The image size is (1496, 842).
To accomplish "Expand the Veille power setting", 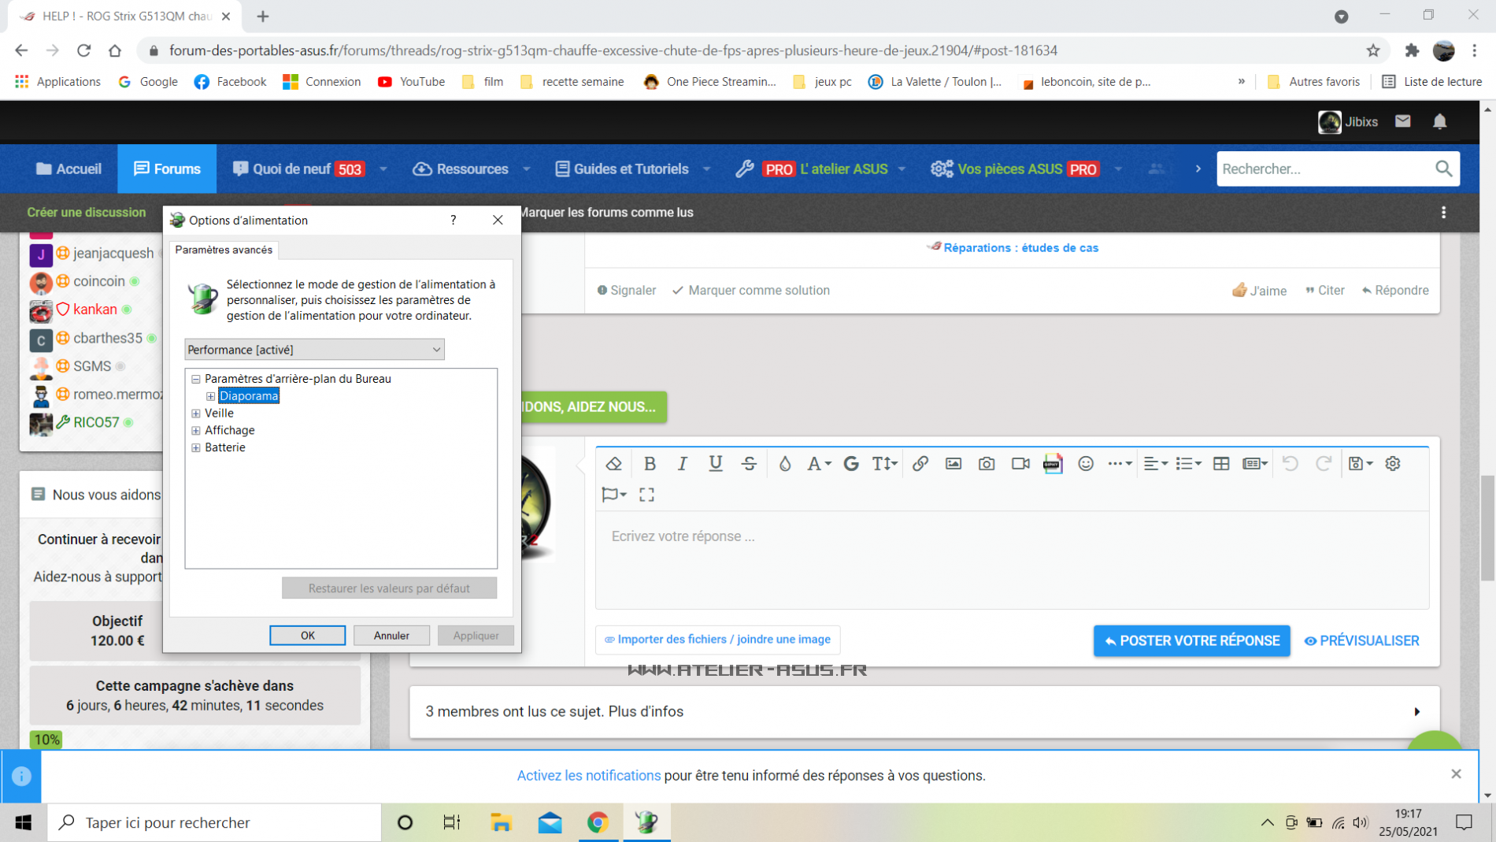I will tap(196, 414).
